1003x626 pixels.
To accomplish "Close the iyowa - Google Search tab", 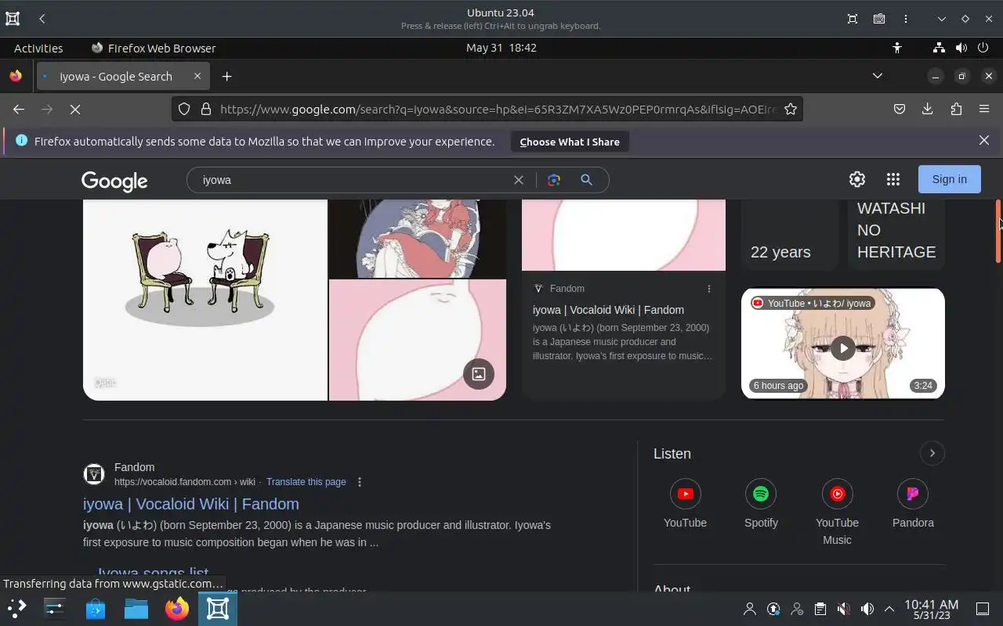I will pyautogui.click(x=197, y=76).
